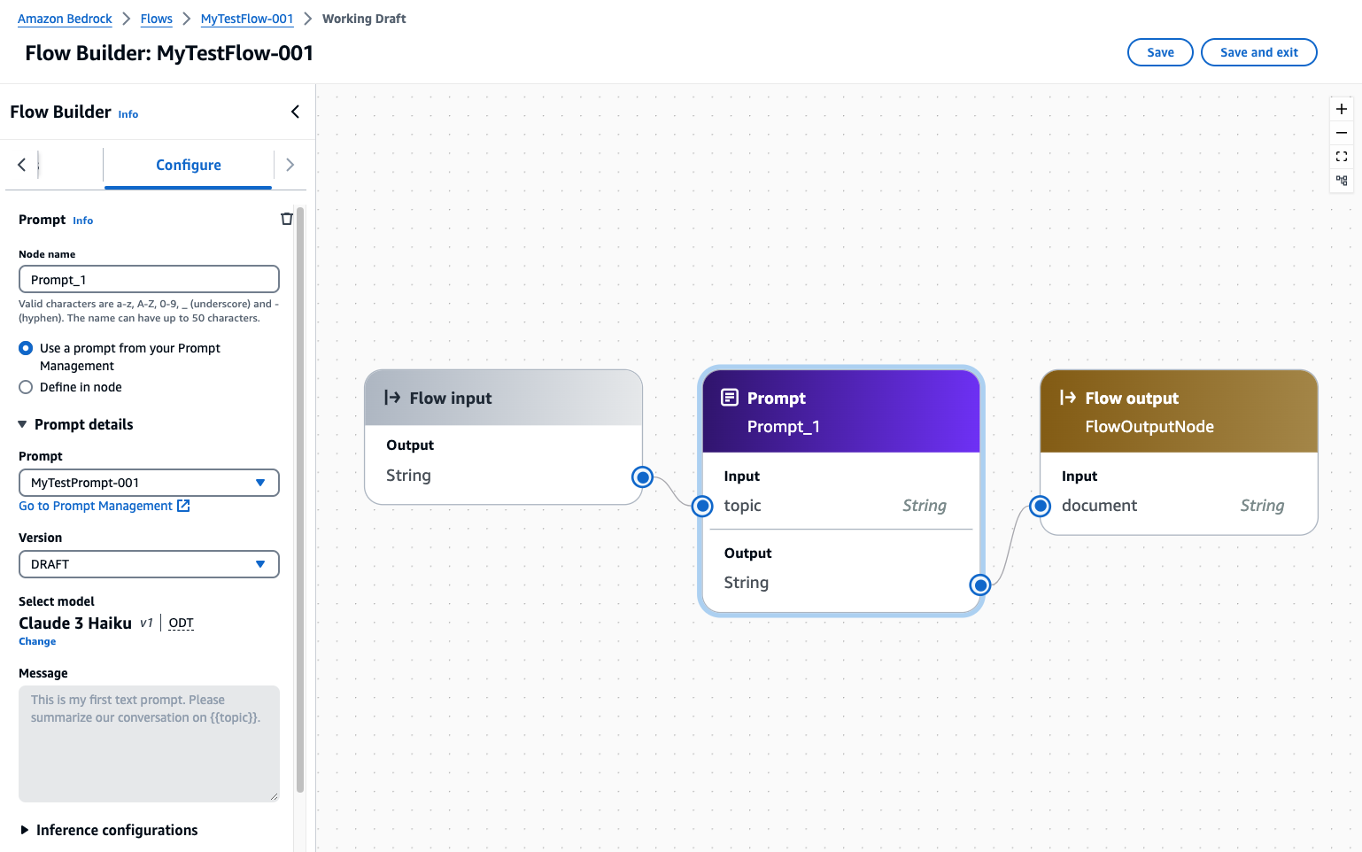
Task: Fit the flow to the view
Action: [x=1342, y=157]
